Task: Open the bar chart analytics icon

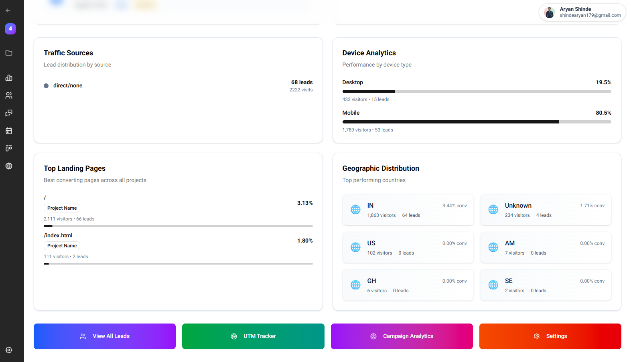Action: (x=9, y=78)
